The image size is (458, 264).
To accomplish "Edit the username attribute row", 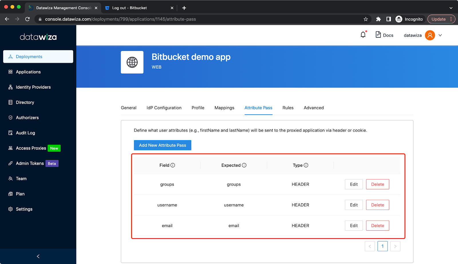I will point(354,205).
